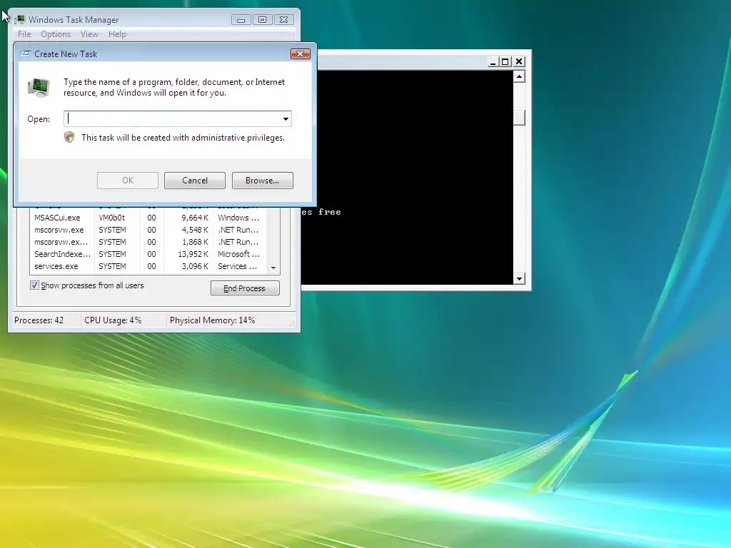Open the Help menu in Task Manager
The height and width of the screenshot is (548, 731).
pos(117,34)
